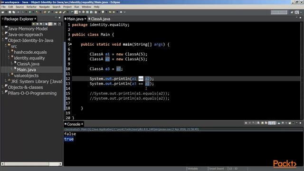Click the Debug toolbar icon

pos(23,12)
